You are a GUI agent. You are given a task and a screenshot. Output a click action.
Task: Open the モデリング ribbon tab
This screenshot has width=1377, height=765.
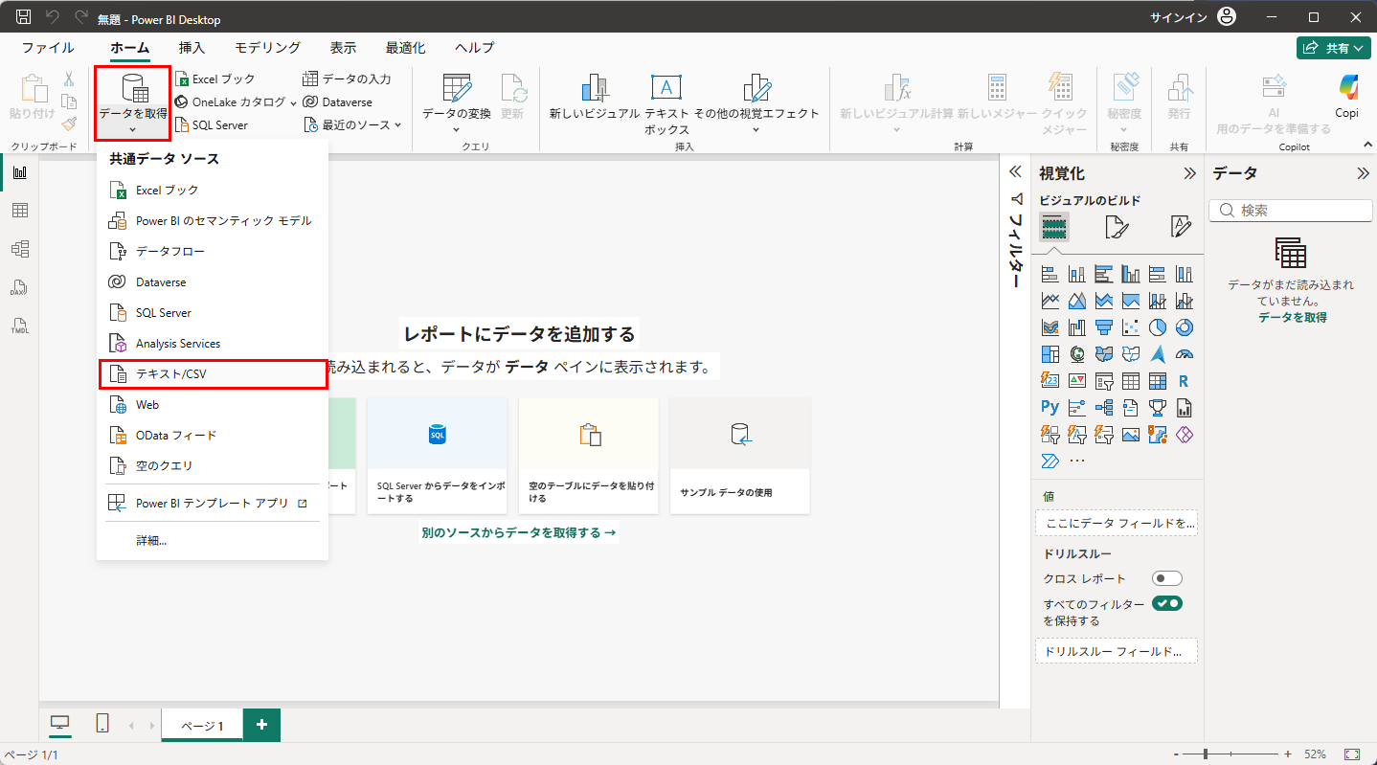click(x=268, y=48)
